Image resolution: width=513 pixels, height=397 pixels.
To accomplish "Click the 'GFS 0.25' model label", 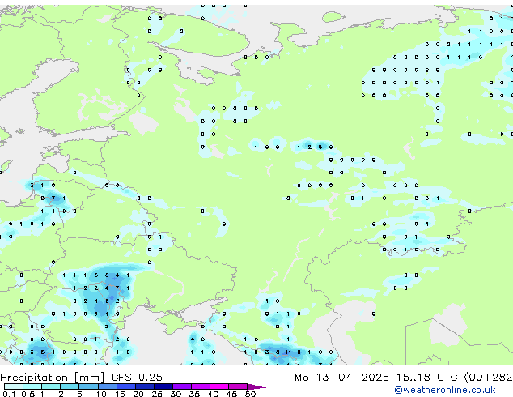I will point(137,378).
